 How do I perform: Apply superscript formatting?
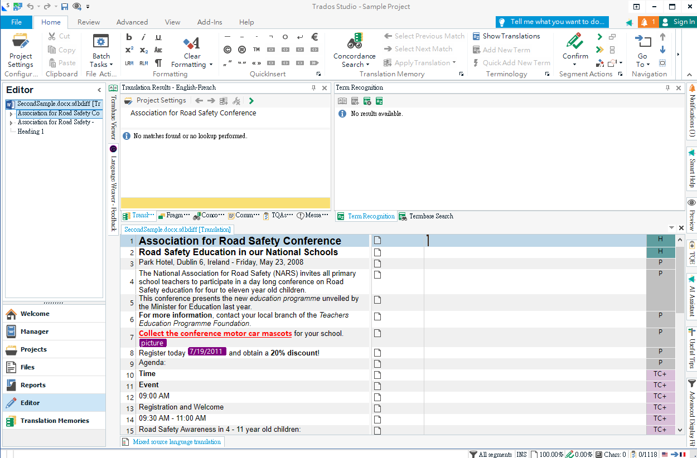pos(129,50)
